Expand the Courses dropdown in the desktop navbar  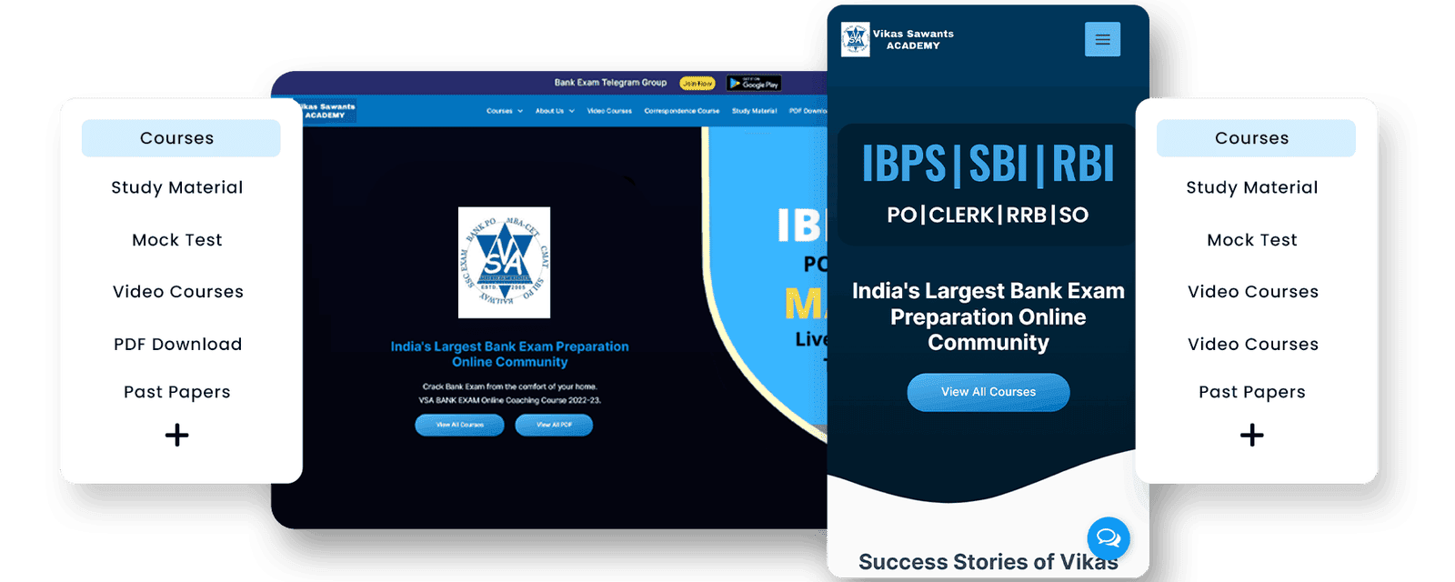pos(505,111)
